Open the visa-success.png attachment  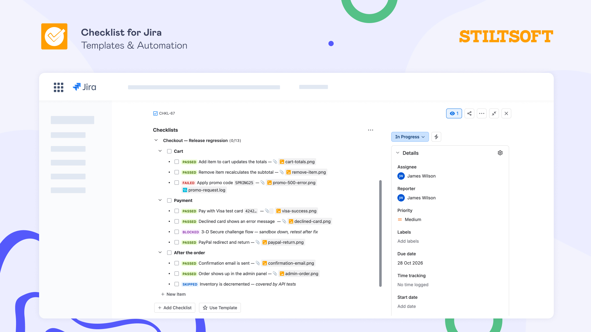[x=296, y=211]
